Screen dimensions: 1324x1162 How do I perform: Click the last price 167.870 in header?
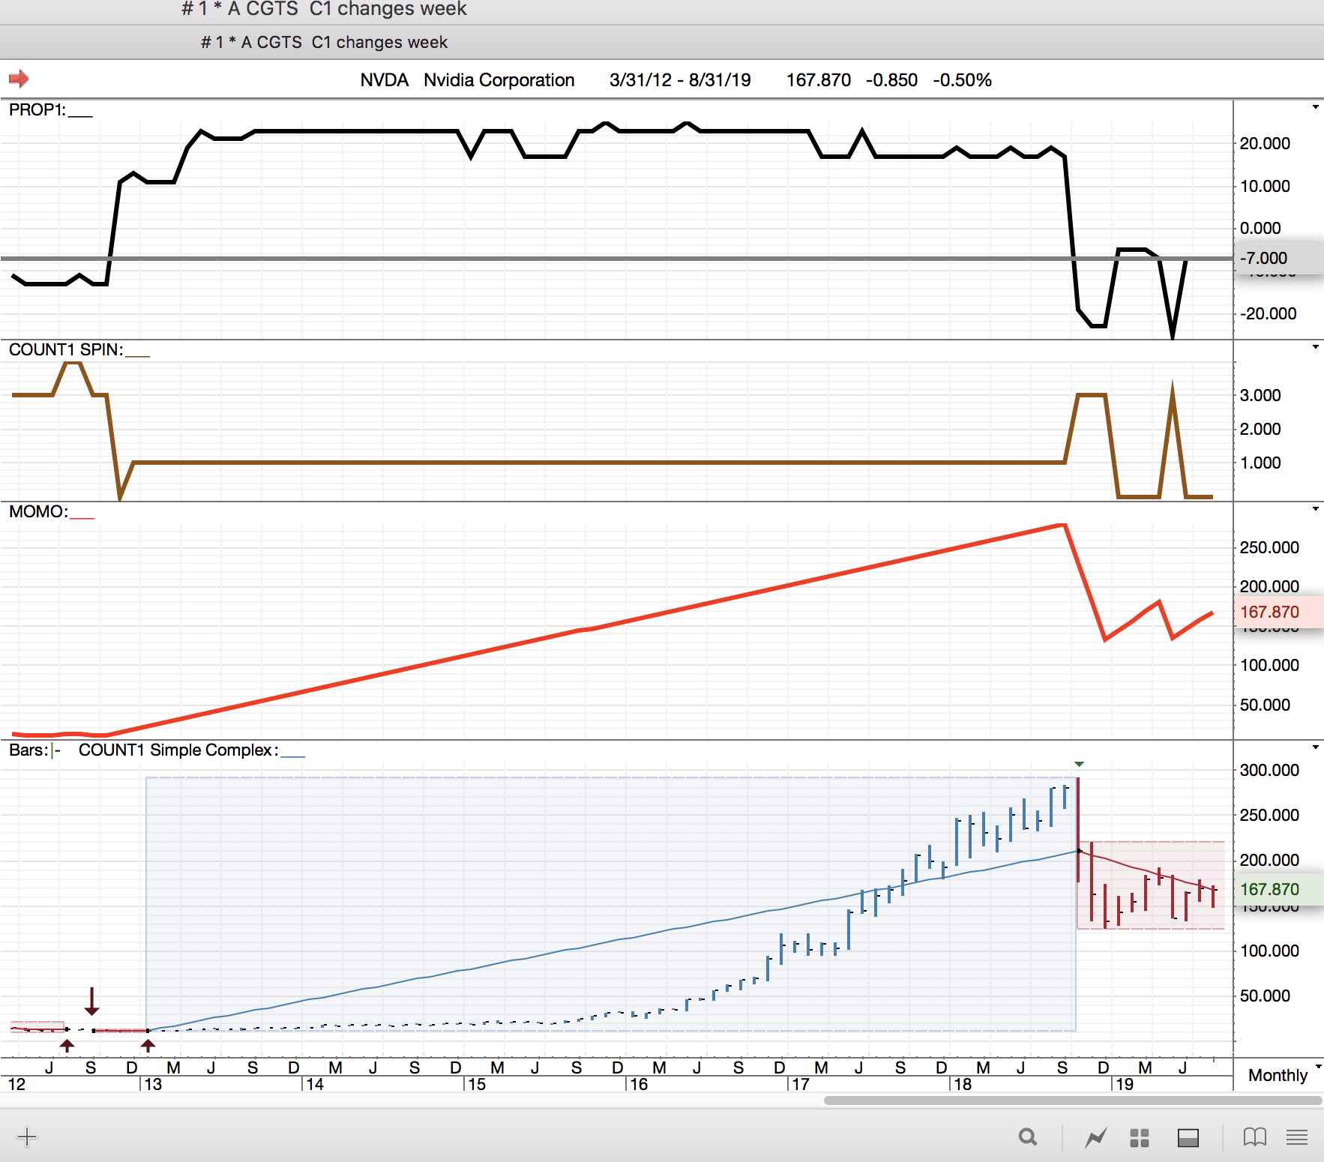818,80
